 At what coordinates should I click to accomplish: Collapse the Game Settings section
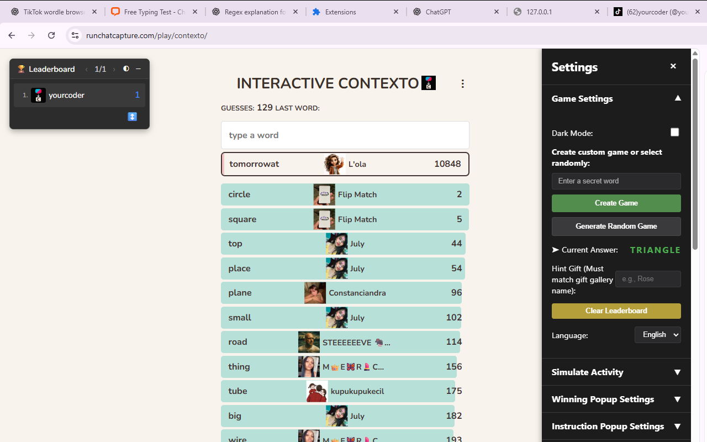(x=616, y=98)
